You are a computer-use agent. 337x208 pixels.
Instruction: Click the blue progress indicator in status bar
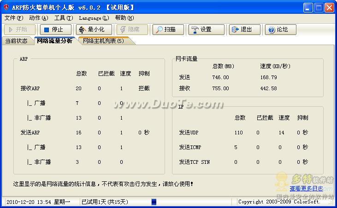154,202
